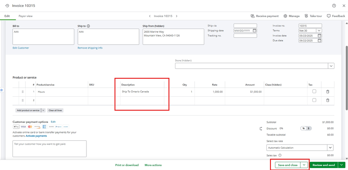Go to previous invoice arrow
This screenshot has width=348, height=170.
coord(150,16)
